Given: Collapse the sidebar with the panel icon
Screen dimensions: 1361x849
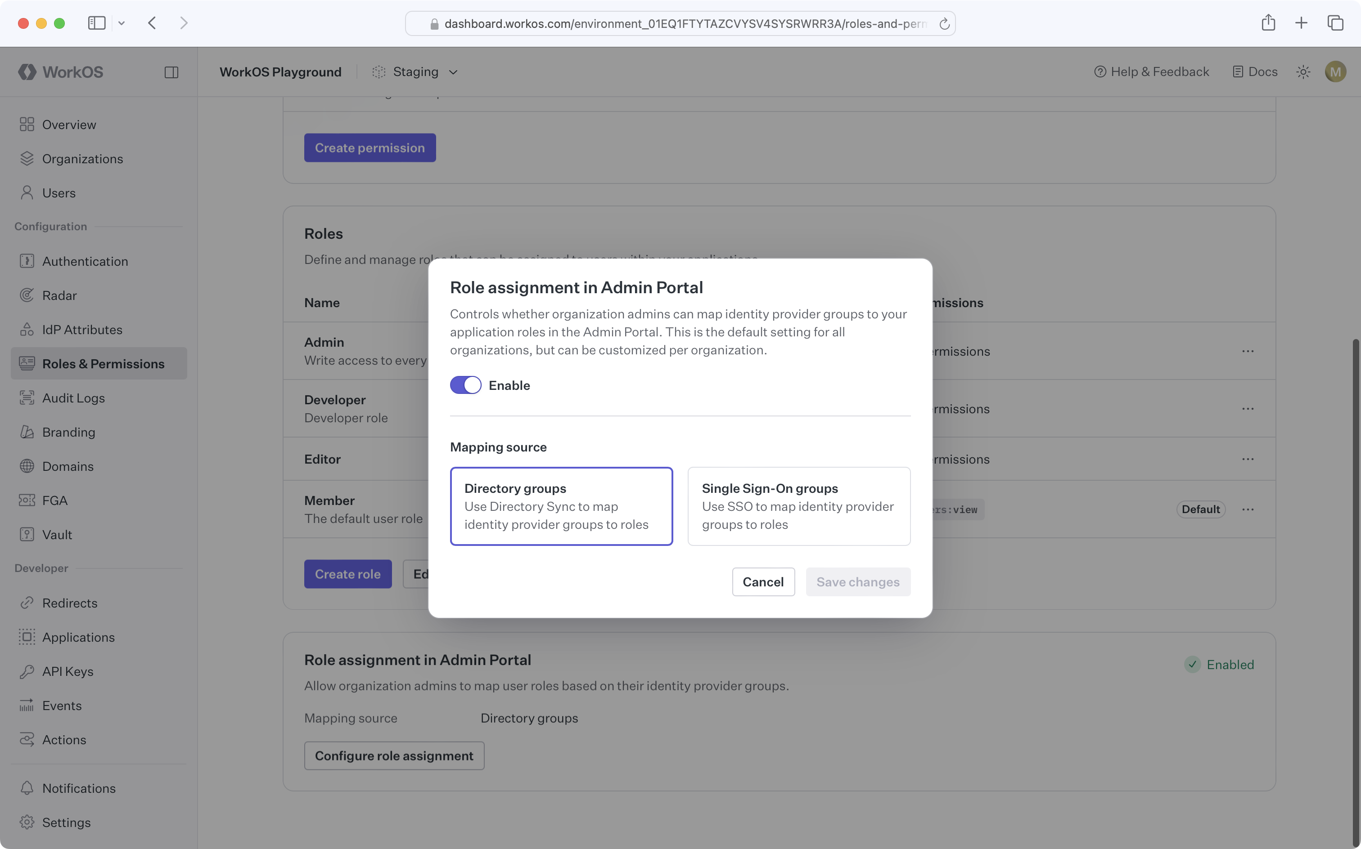Looking at the screenshot, I should tap(172, 71).
